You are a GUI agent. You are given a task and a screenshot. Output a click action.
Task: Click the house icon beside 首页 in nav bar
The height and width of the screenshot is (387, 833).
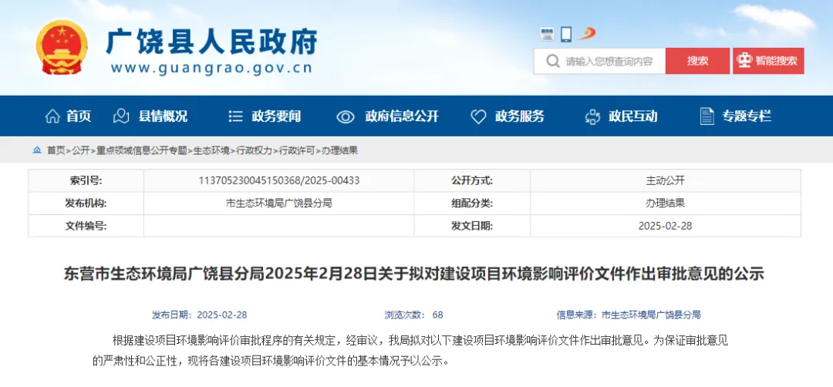coord(52,116)
